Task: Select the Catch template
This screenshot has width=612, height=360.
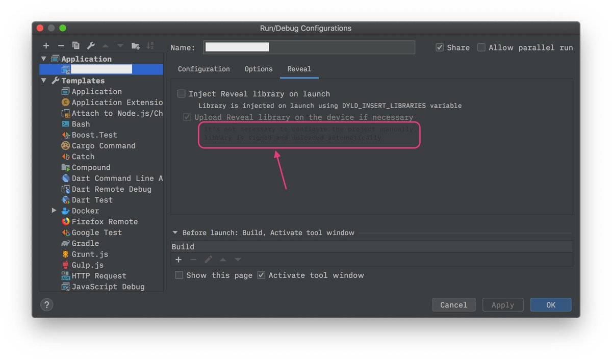Action: click(83, 157)
